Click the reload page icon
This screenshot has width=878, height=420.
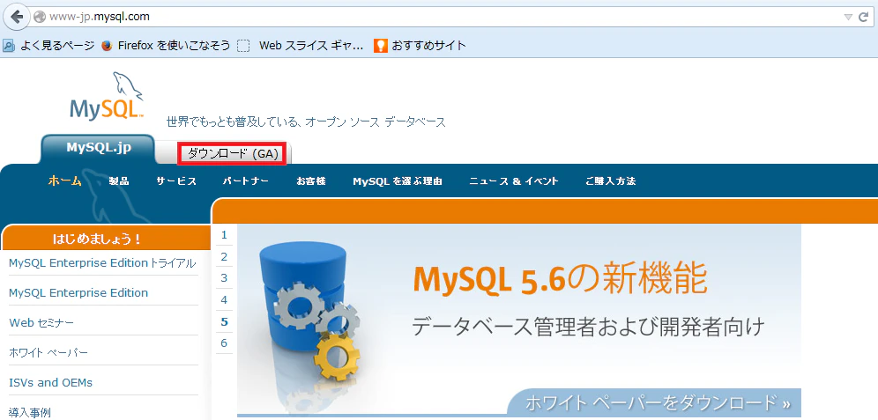(x=863, y=18)
